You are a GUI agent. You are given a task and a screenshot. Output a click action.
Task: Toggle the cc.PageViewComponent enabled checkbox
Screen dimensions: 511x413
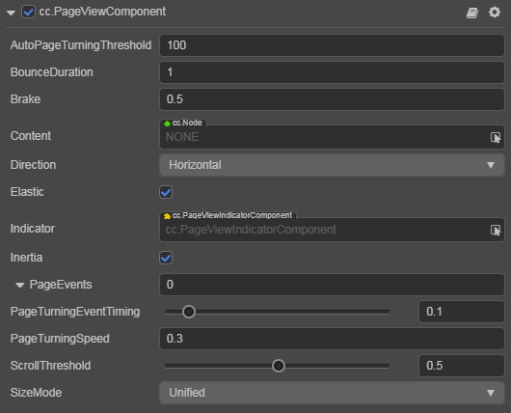click(x=28, y=13)
